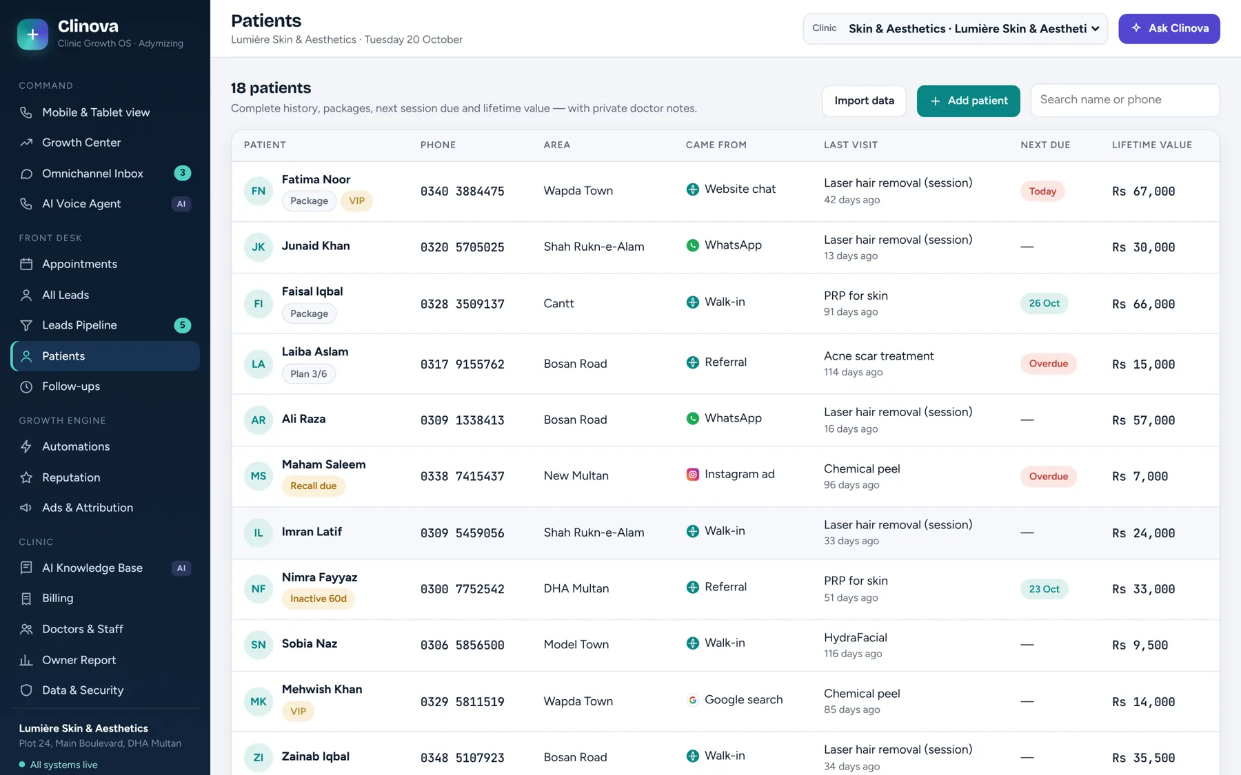
Task: Go to the Patients menu item
Action: click(x=105, y=356)
